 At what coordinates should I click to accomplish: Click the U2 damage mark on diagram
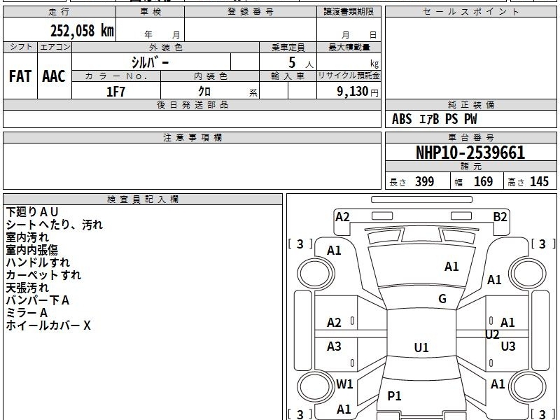(492, 335)
